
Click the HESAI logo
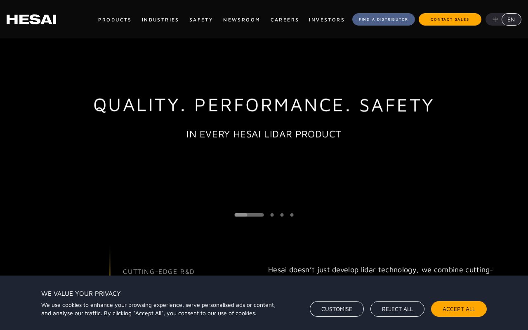coord(31,19)
